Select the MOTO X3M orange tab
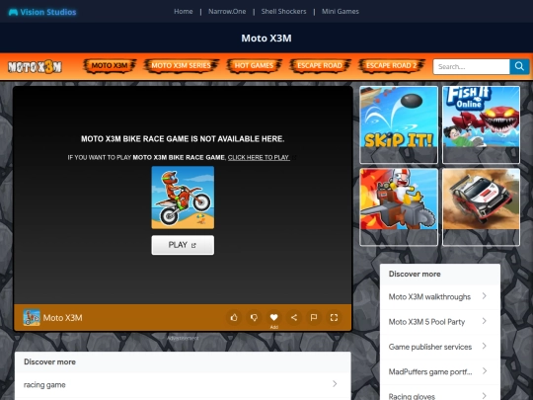Image resolution: width=533 pixels, height=400 pixels. [110, 65]
